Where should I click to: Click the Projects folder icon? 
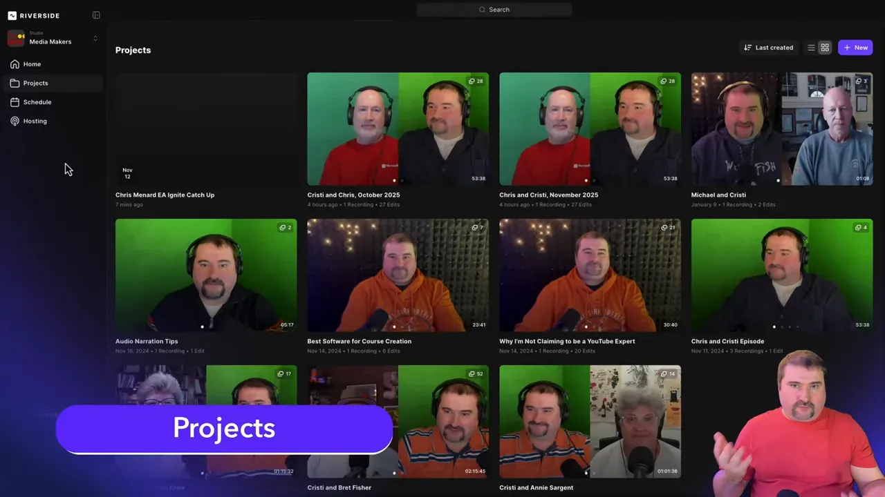click(15, 83)
